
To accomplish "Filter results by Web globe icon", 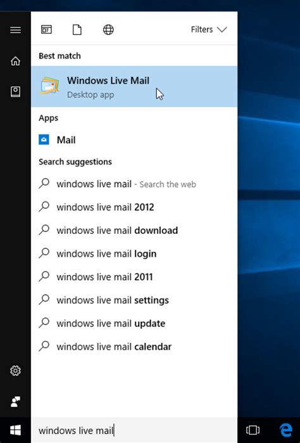I will (108, 29).
